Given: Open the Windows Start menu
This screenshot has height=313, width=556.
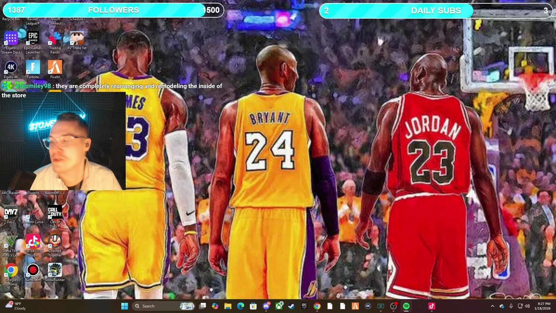Looking at the screenshot, I should point(124,306).
